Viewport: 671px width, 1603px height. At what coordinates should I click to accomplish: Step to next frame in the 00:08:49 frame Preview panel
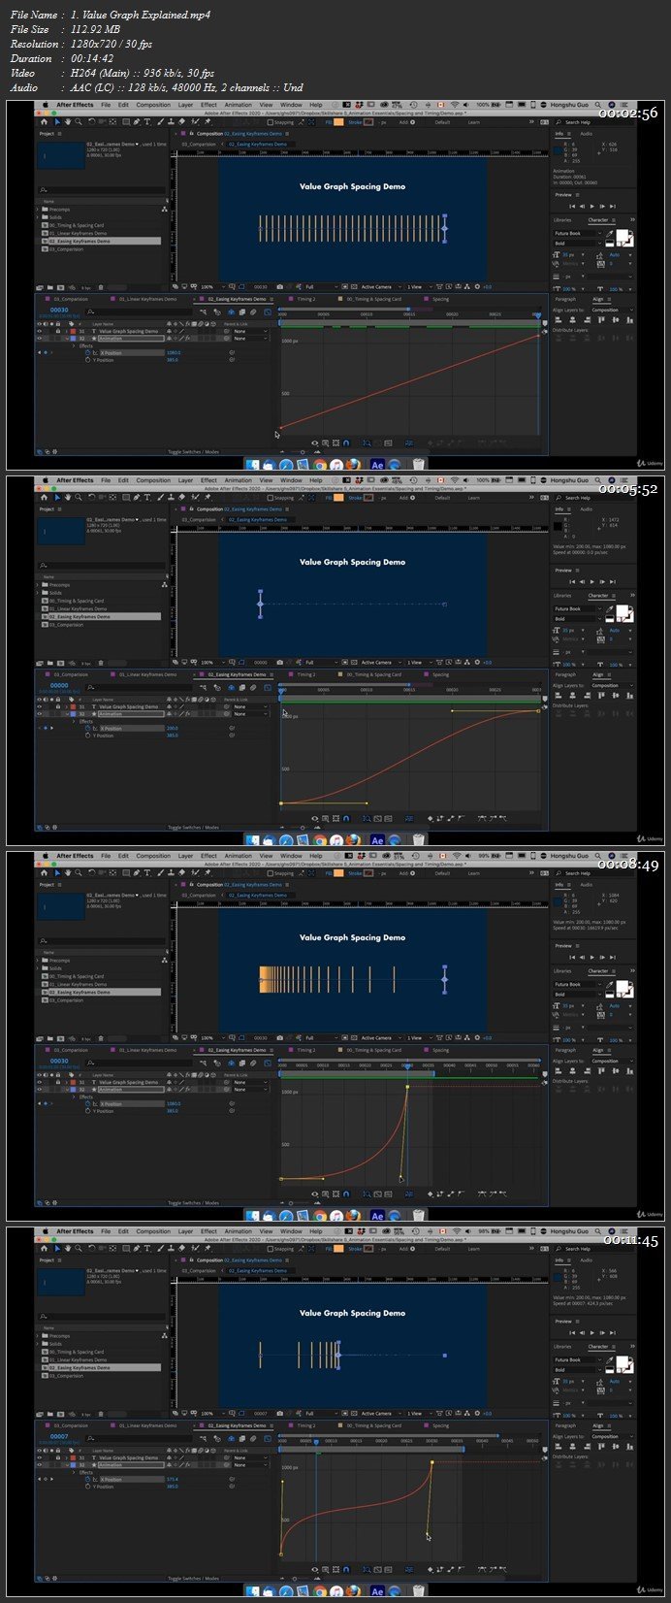pos(603,957)
